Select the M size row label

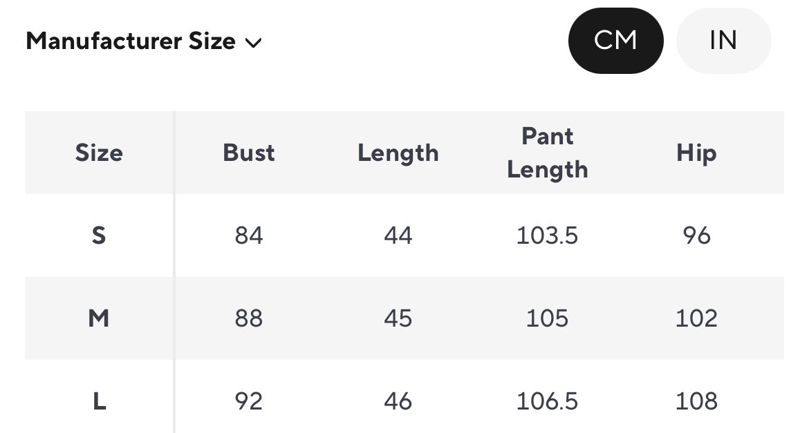(99, 318)
